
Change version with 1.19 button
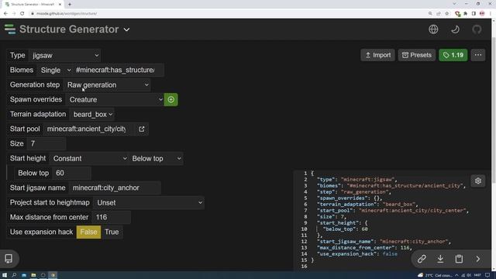point(453,55)
